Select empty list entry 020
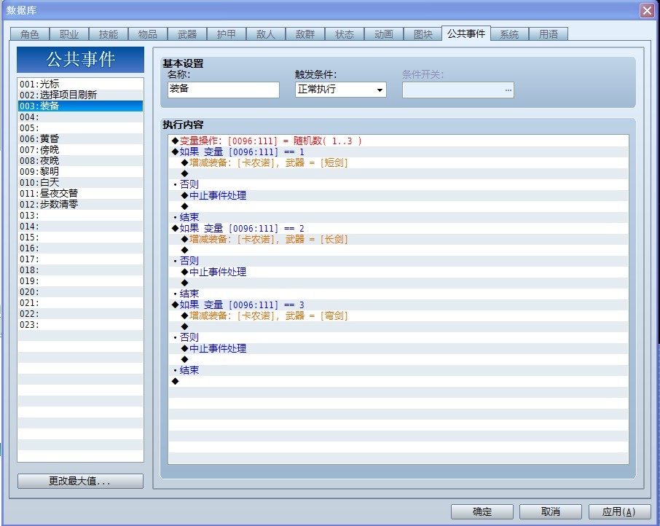This screenshot has width=660, height=526. [x=80, y=292]
